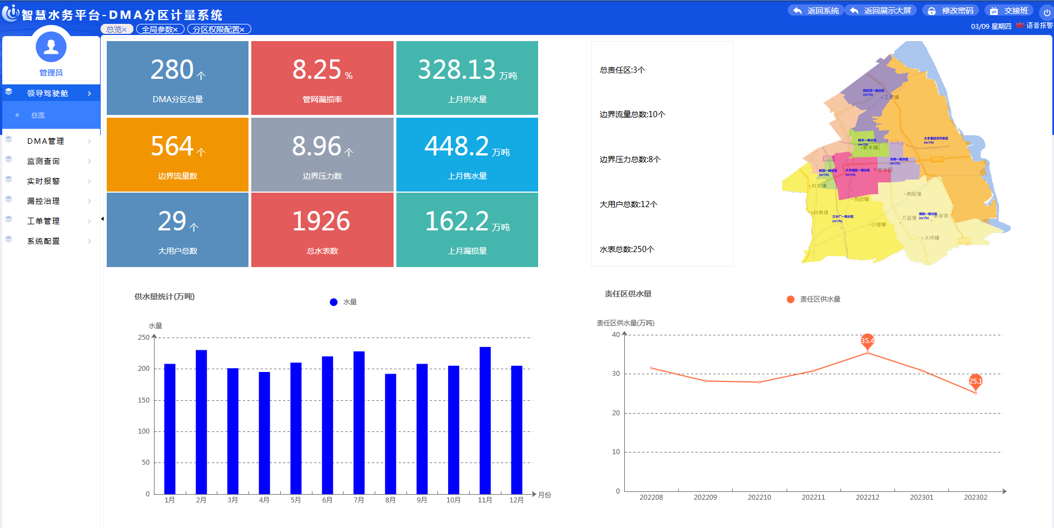The width and height of the screenshot is (1054, 528).
Task: Open the 总览 submenu link
Action: (38, 115)
